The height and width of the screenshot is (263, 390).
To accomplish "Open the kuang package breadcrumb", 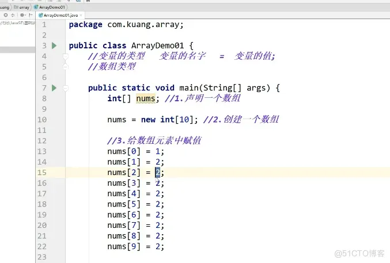I will pos(5,7).
